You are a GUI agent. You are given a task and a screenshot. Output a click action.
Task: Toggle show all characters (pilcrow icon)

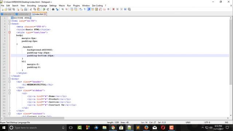pos(85,9)
